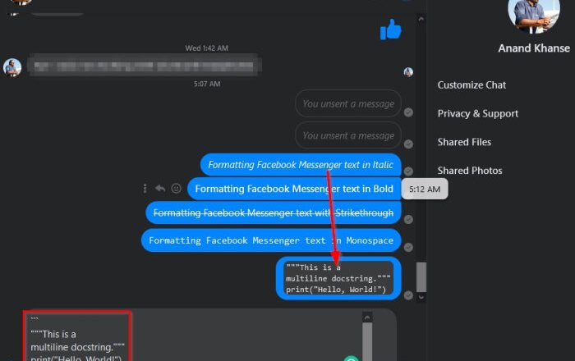Click the blue thumbs-up like sticker
The image size is (575, 361).
click(390, 29)
